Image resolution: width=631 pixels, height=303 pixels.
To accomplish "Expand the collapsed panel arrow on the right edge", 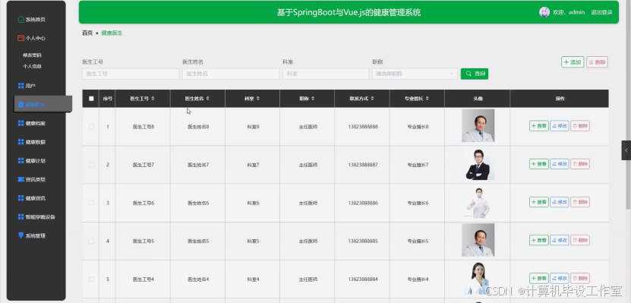I will (x=626, y=150).
